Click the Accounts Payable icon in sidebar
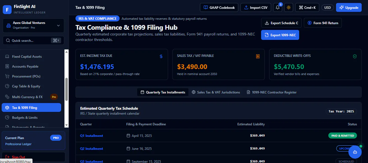 pos(7,67)
